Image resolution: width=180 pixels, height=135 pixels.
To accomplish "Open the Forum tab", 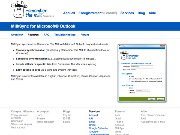I will tap(85, 35).
